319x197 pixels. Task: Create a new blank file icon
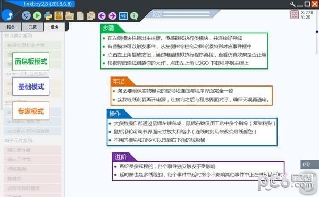point(80,16)
